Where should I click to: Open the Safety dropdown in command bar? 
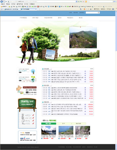click(103, 9)
